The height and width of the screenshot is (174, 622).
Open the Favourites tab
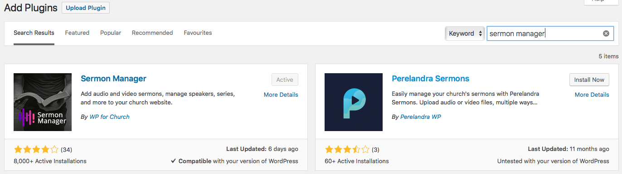point(198,33)
